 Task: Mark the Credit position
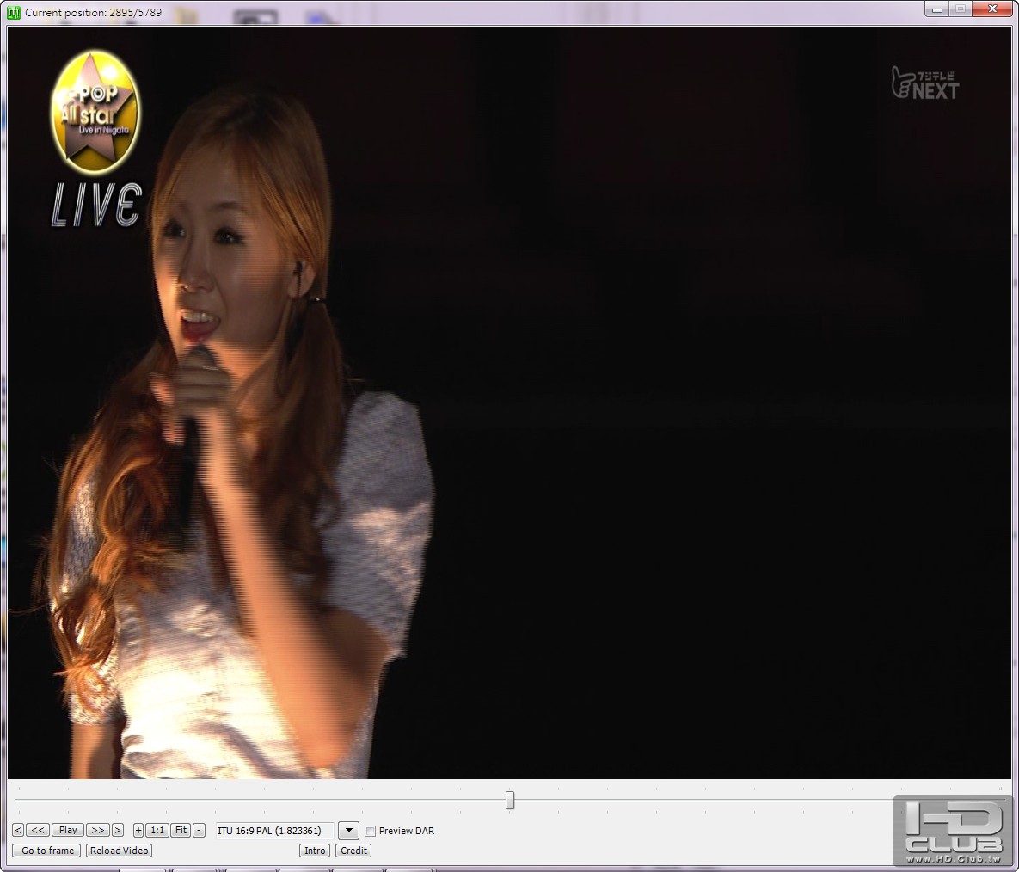[353, 851]
